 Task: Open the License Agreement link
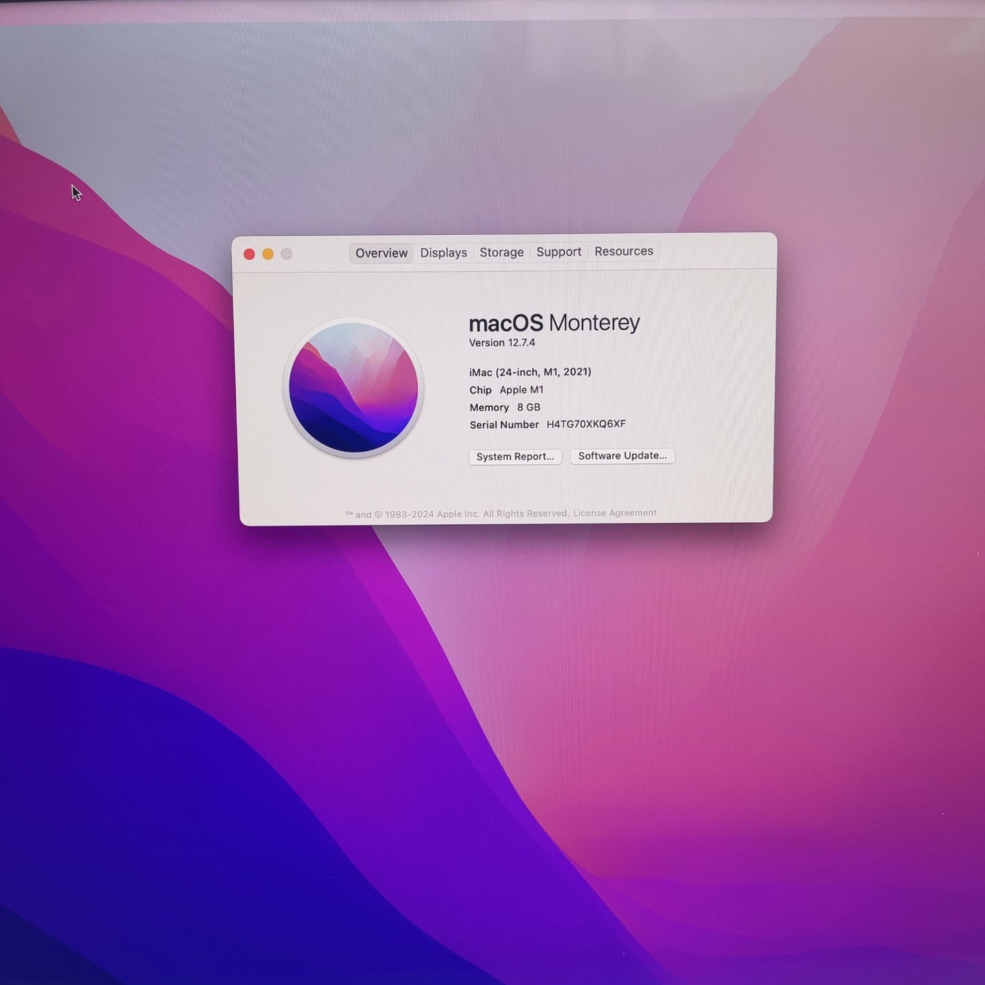point(615,513)
